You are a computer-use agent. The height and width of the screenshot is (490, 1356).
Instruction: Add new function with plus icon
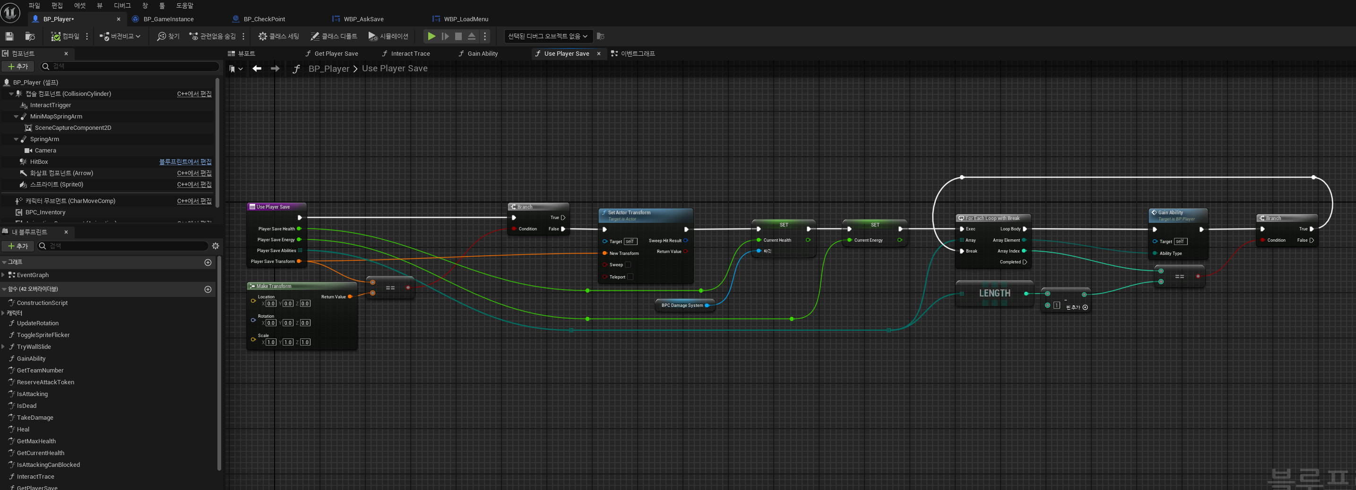(x=208, y=290)
